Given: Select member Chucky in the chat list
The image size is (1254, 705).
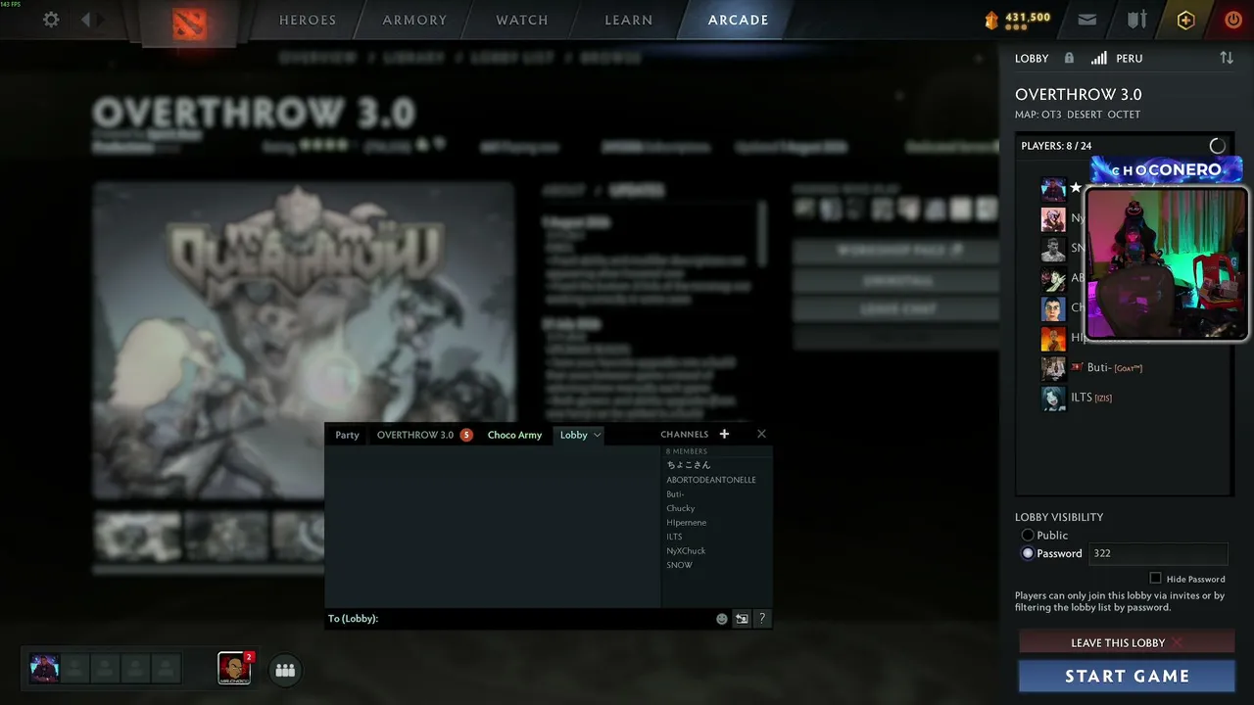Looking at the screenshot, I should coord(681,508).
